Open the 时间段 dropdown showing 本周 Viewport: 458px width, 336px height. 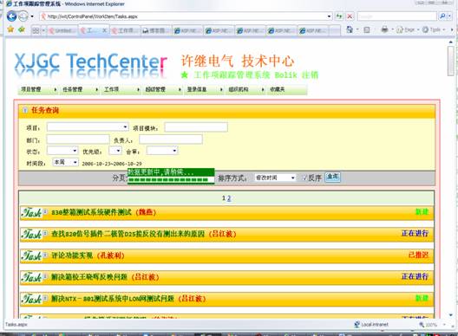(x=65, y=163)
